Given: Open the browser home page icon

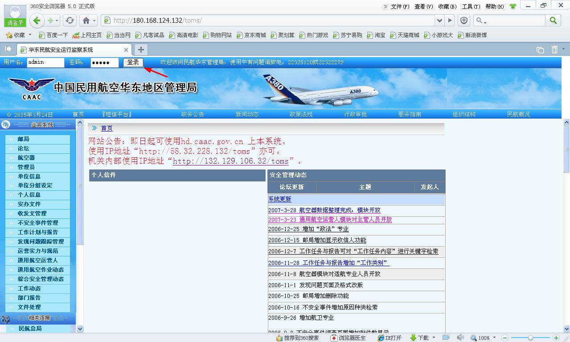Looking at the screenshot, I should 86,21.
